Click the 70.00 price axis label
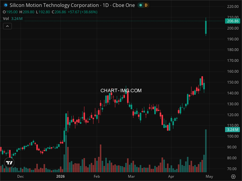 click(232, 169)
